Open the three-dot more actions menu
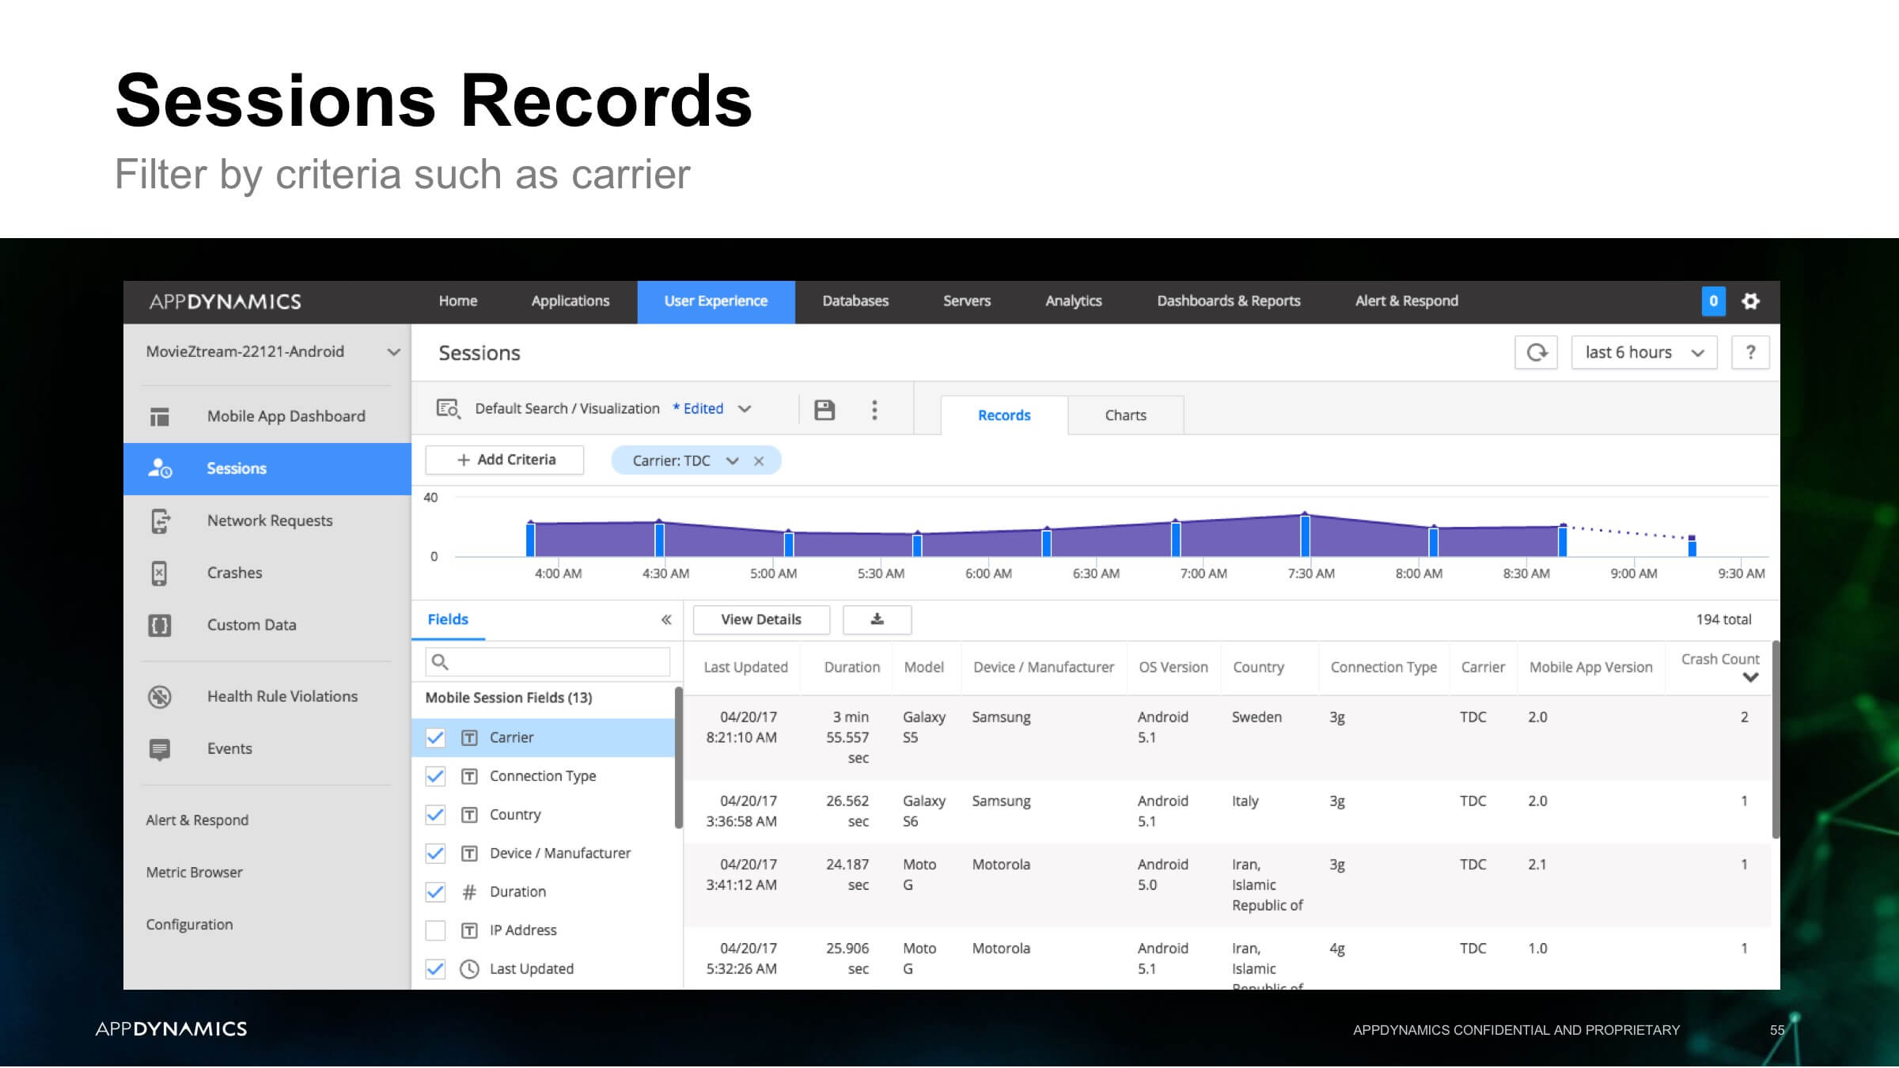Screen dimensions: 1899x1068 click(x=874, y=410)
